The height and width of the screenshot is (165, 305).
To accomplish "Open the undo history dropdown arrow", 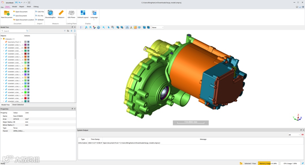I will 21,3.
